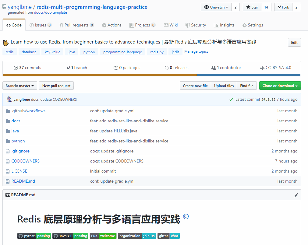This screenshot has height=245, width=308.
Task: Open the Unwatch dropdown
Action: [x=216, y=7]
